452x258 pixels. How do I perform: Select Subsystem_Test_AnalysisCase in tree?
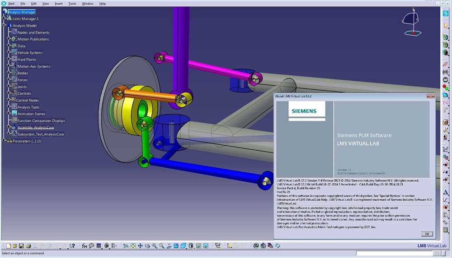(x=41, y=134)
